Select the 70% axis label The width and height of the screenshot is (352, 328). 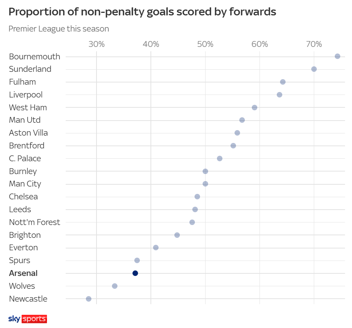click(x=314, y=44)
